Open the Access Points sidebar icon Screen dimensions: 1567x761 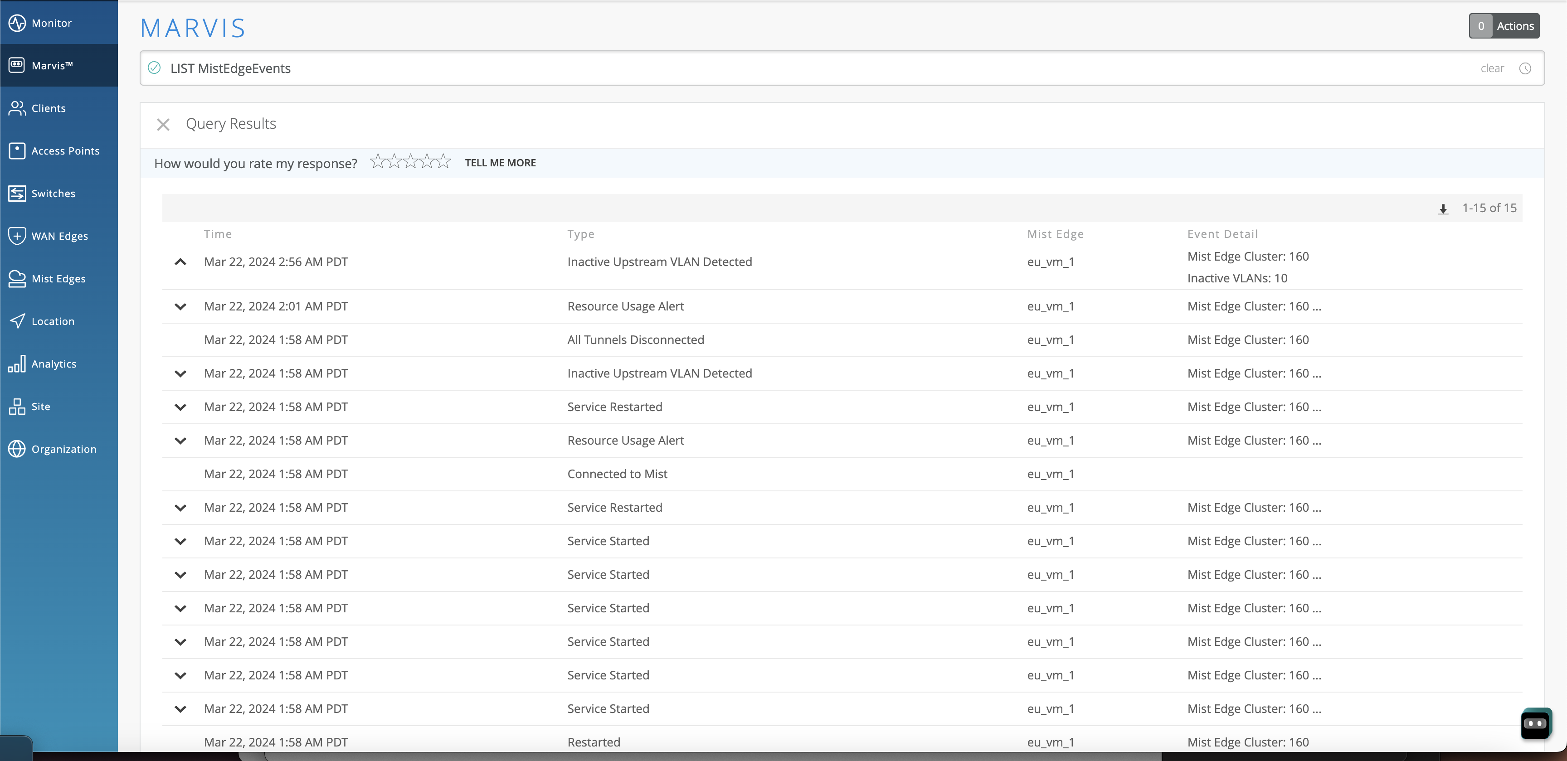[17, 151]
